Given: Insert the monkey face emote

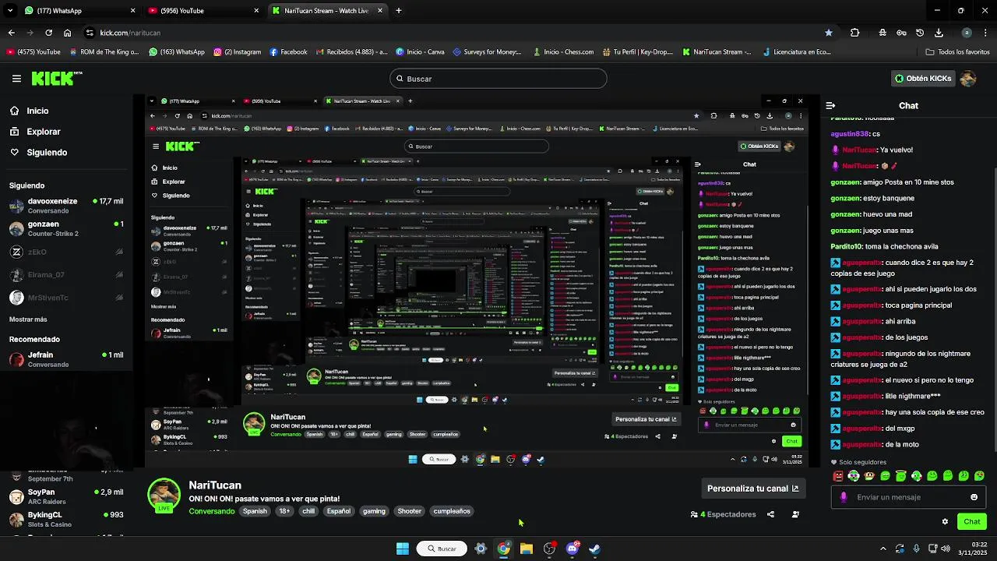Looking at the screenshot, I should point(869,475).
